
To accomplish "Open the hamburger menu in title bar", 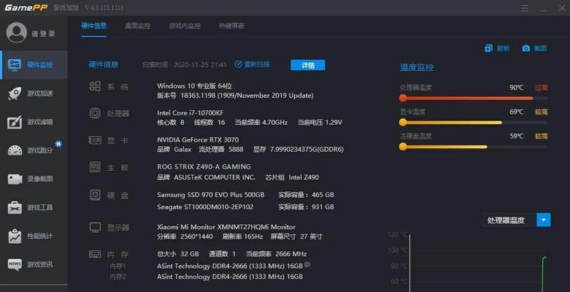I will (525, 8).
